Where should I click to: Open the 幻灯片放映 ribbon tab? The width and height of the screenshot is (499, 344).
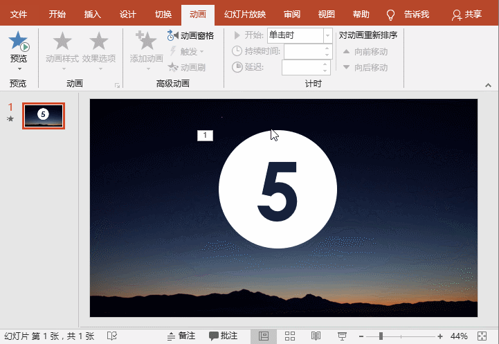244,14
